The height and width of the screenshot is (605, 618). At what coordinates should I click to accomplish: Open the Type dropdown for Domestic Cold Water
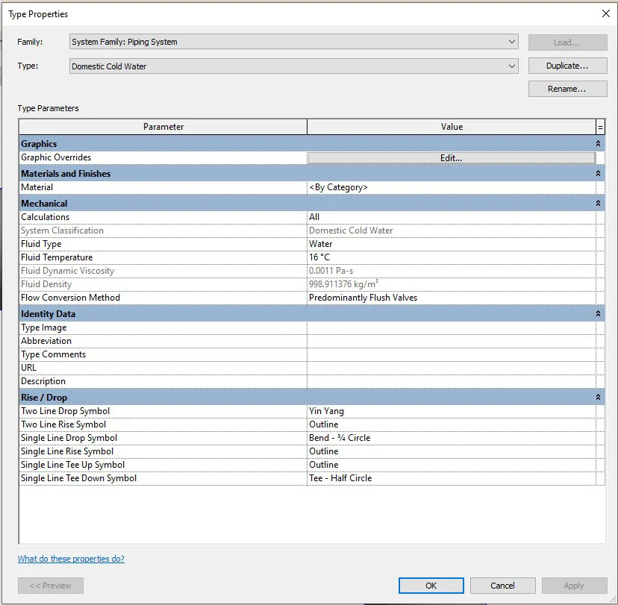(x=511, y=66)
